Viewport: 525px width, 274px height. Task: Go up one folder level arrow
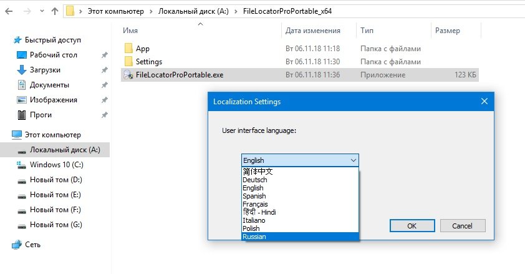(55, 11)
